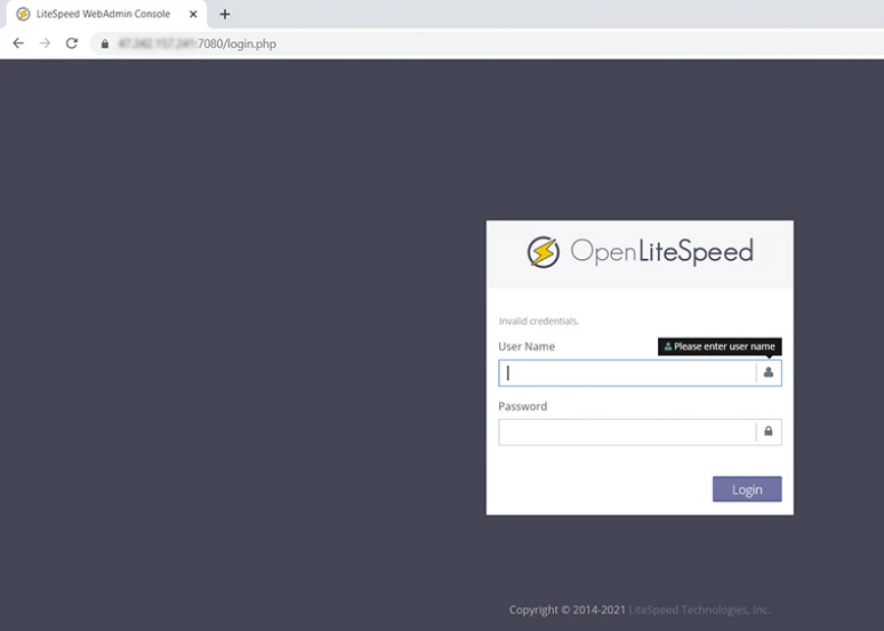Close the LiteSpeed WebAdmin Console tab
This screenshot has width=884, height=631.
[193, 14]
